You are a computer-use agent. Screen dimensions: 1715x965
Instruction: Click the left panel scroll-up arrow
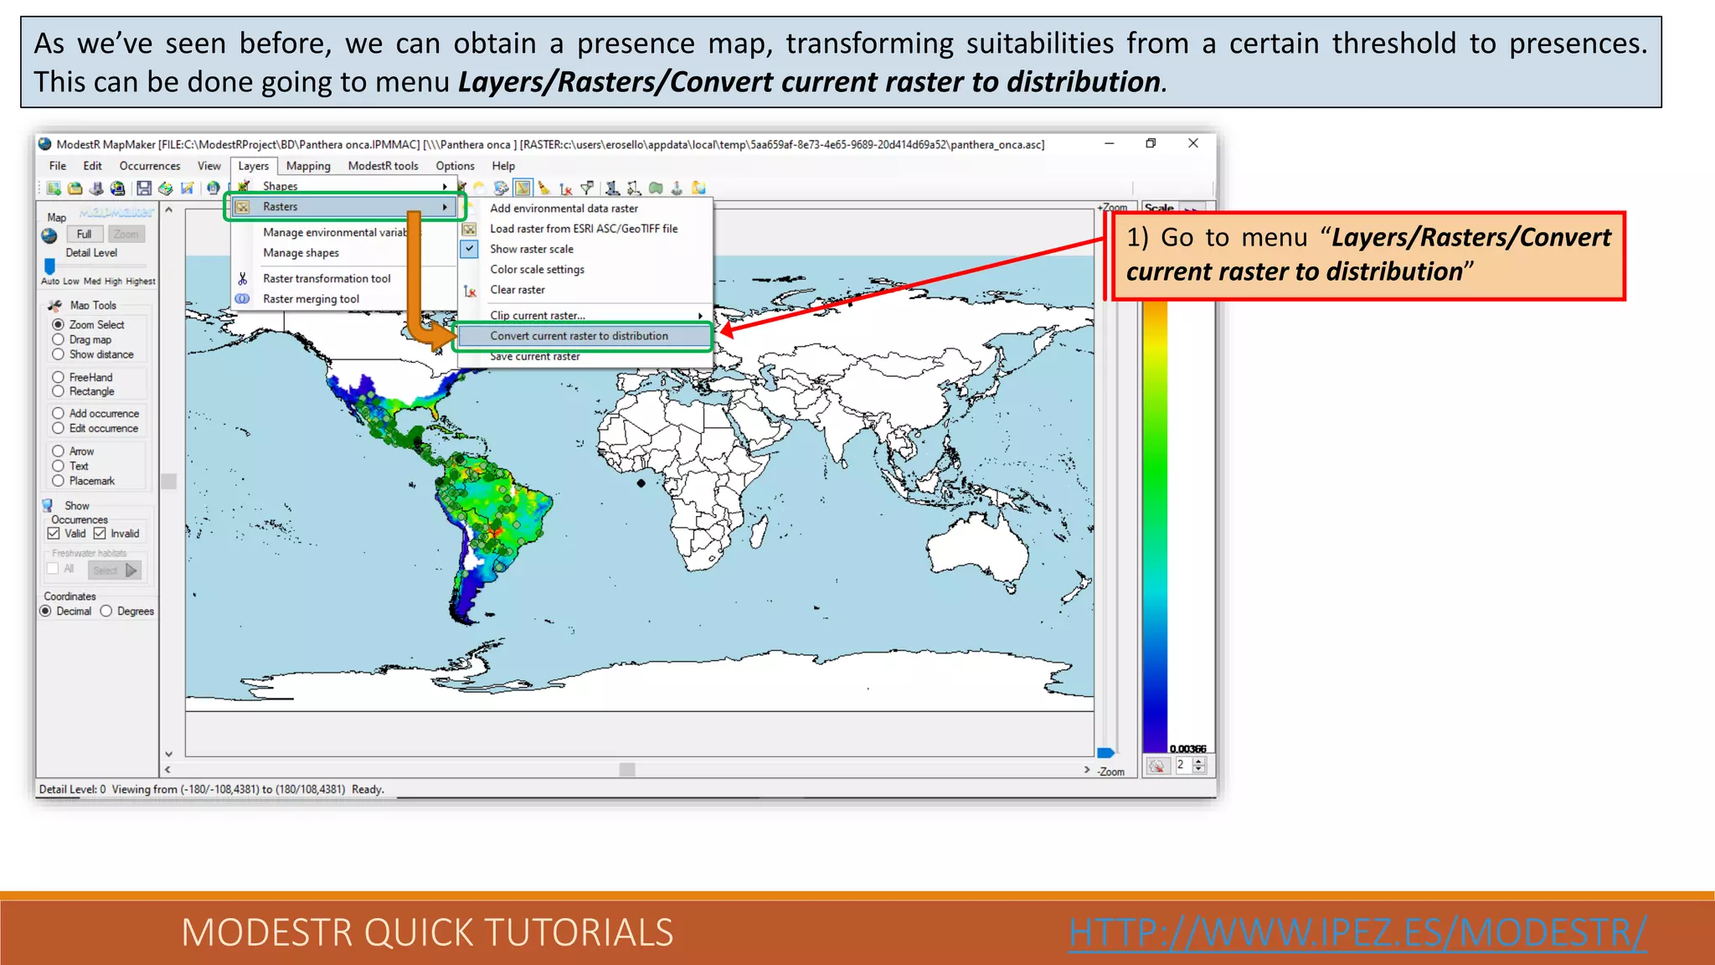coord(168,210)
